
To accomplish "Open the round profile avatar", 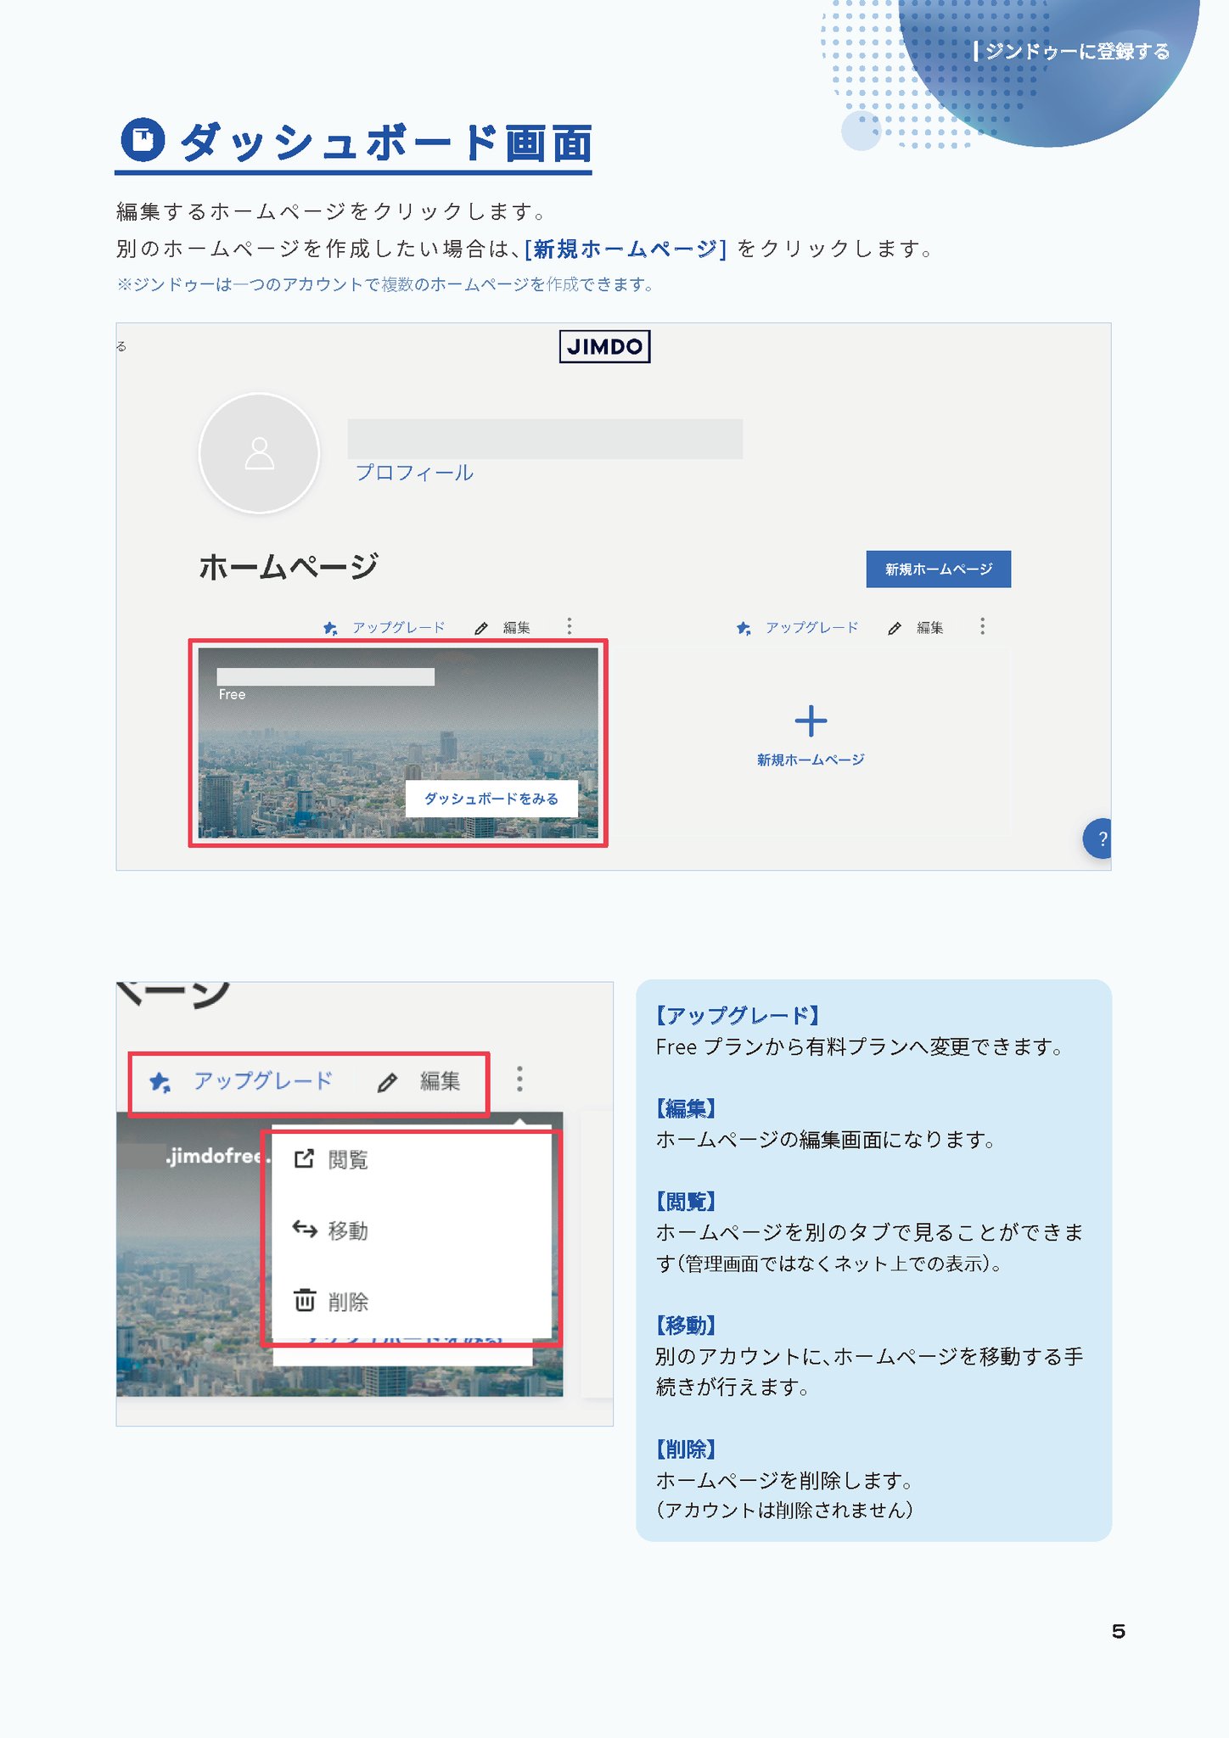I will (259, 453).
